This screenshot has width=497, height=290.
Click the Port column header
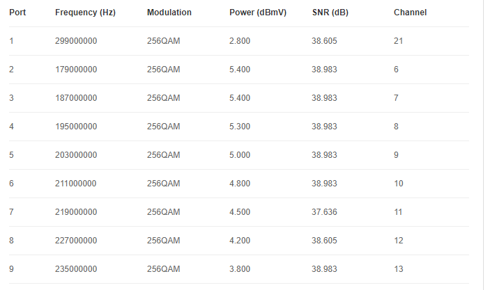[x=17, y=13]
